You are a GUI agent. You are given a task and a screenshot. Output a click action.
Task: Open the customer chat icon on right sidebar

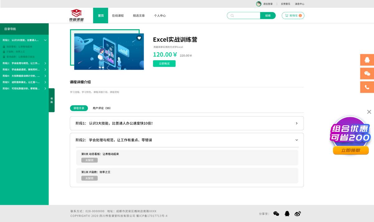tap(367, 73)
